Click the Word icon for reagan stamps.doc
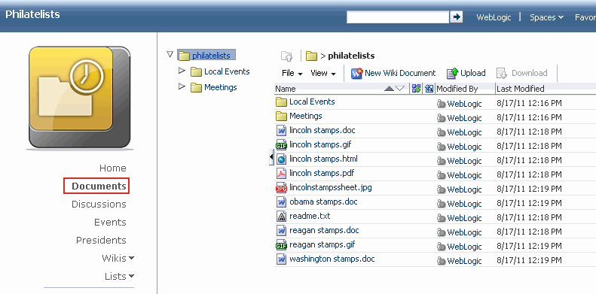The width and height of the screenshot is (596, 294). click(281, 230)
